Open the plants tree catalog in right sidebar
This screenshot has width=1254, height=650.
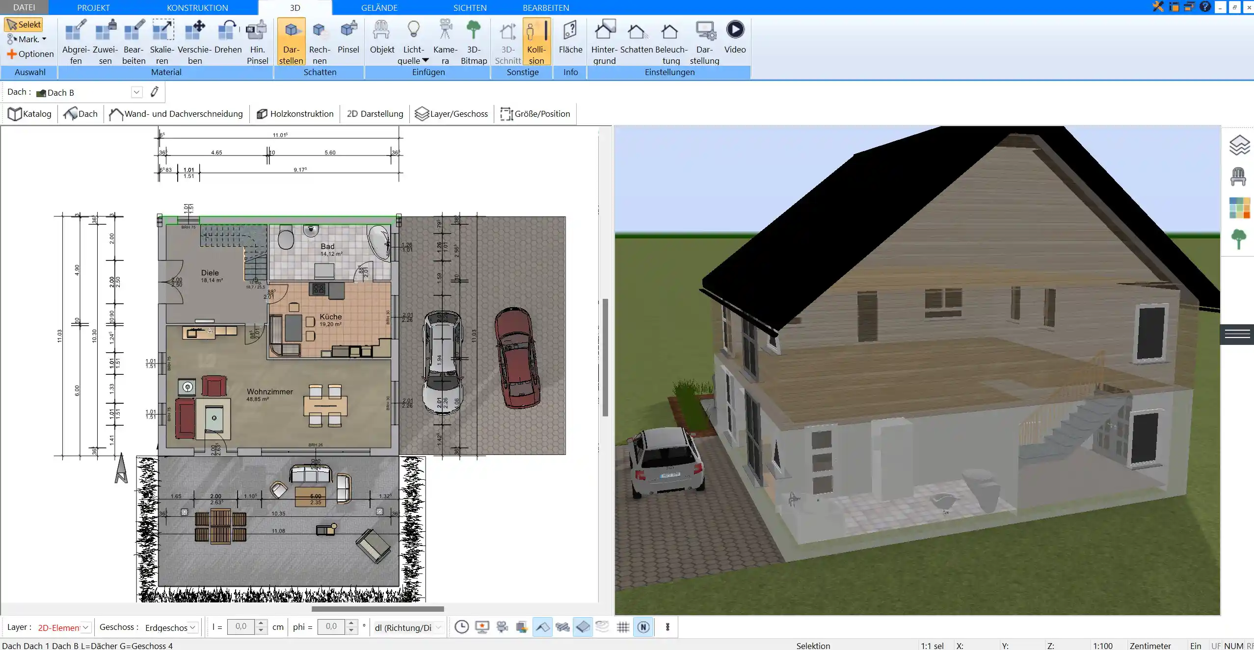point(1239,239)
